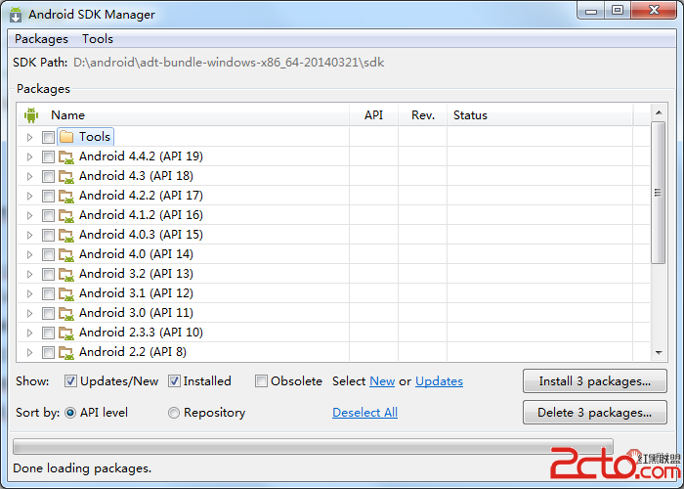This screenshot has height=489, width=684.
Task: Check the Android 4.2.2 (API 17) checkbox
Action: pyautogui.click(x=48, y=196)
